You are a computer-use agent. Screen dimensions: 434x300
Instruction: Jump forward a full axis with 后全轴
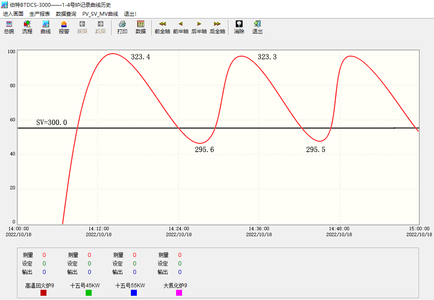(x=217, y=27)
